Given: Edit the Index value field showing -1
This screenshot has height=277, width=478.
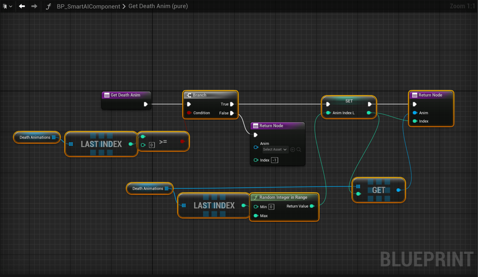Looking at the screenshot, I should [274, 160].
